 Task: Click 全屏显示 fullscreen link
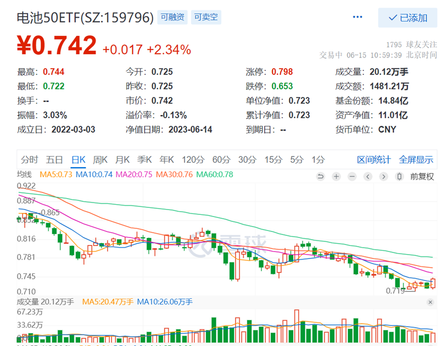click(x=416, y=160)
